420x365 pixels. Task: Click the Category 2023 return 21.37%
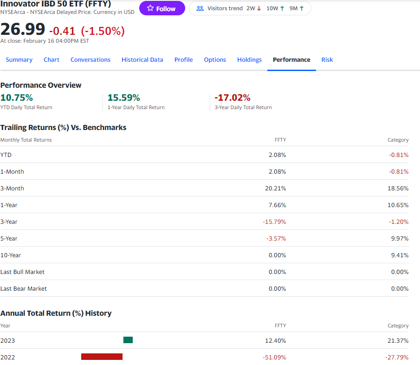coord(398,340)
